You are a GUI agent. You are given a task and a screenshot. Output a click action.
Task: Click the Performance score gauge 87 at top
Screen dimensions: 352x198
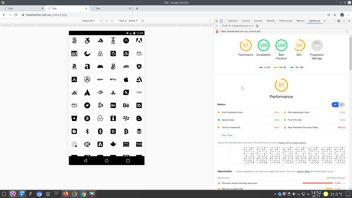click(246, 45)
